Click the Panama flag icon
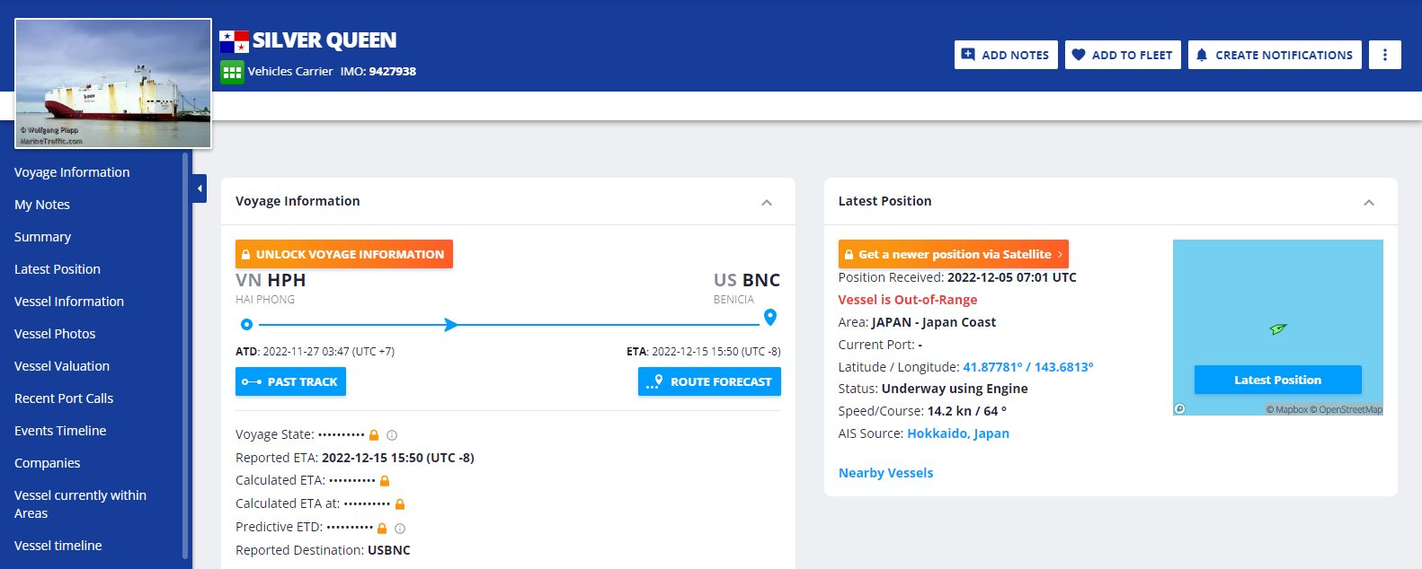Screen dimensions: 1422x569 [x=234, y=41]
